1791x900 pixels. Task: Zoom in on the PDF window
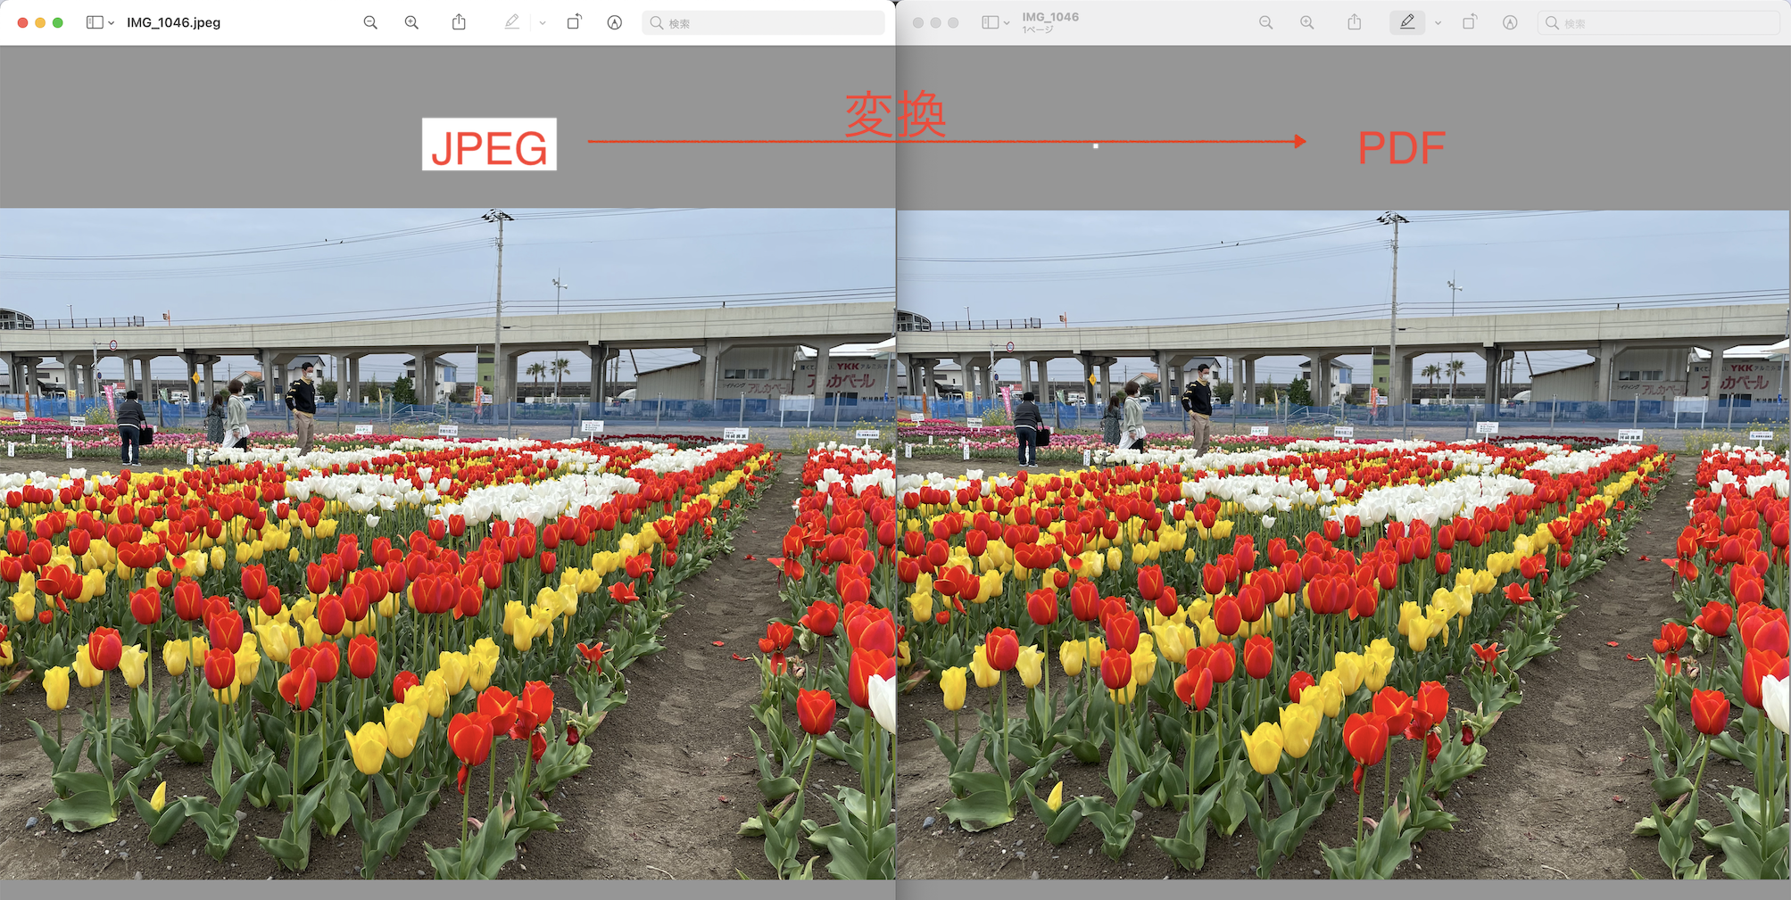point(1307,22)
